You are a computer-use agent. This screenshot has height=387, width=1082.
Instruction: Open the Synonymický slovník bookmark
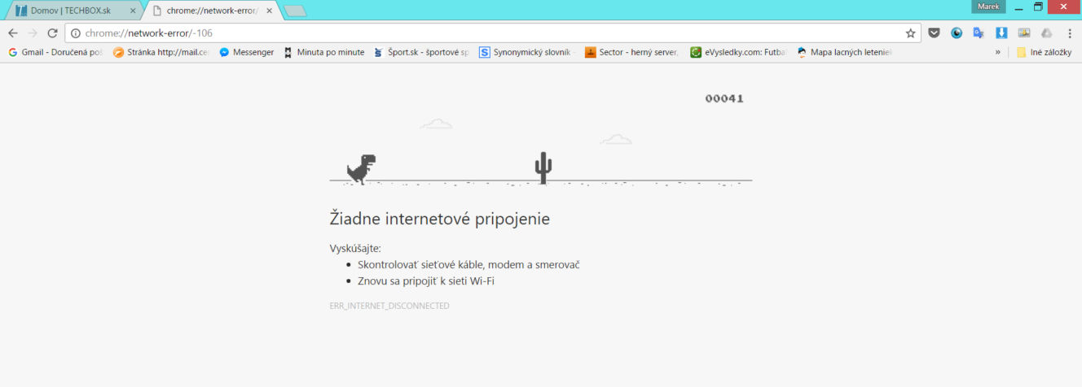pyautogui.click(x=527, y=52)
